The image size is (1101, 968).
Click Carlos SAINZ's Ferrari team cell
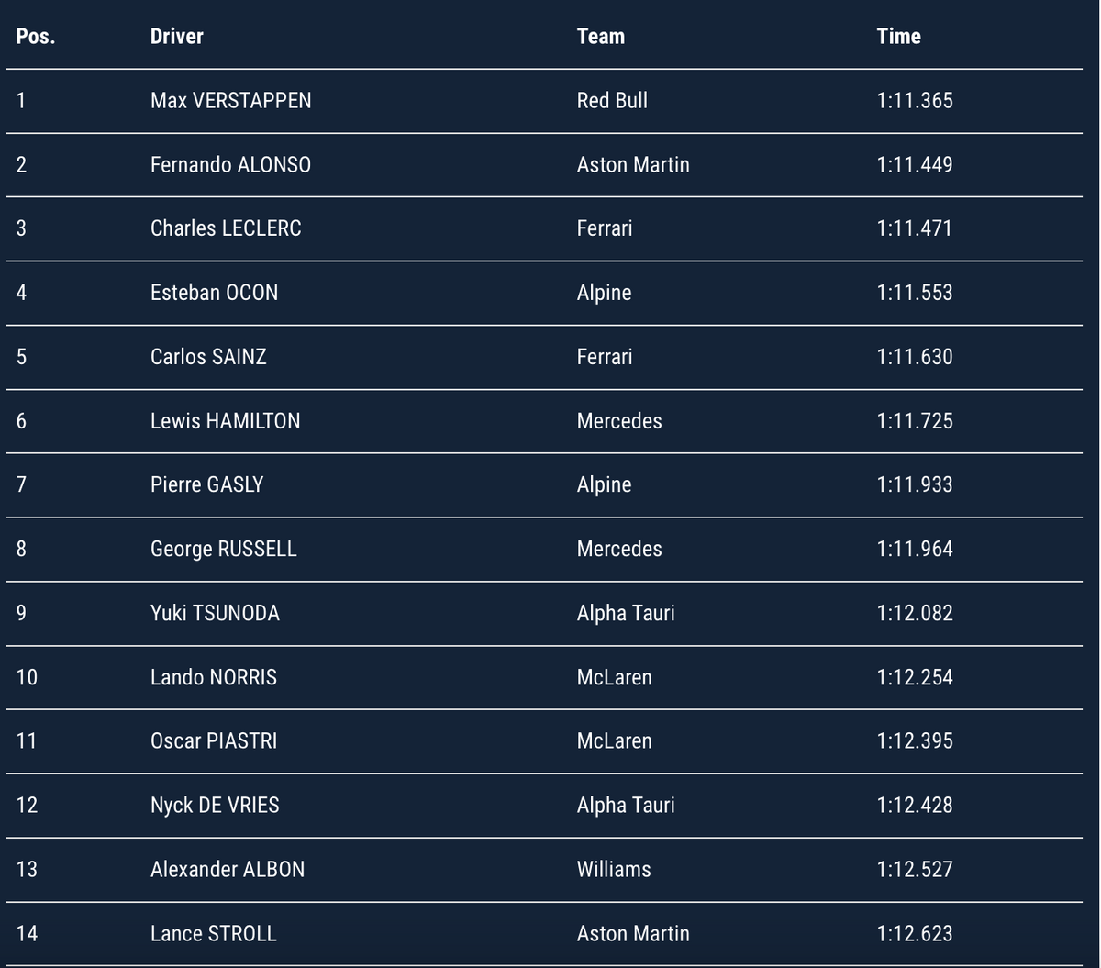tap(605, 356)
